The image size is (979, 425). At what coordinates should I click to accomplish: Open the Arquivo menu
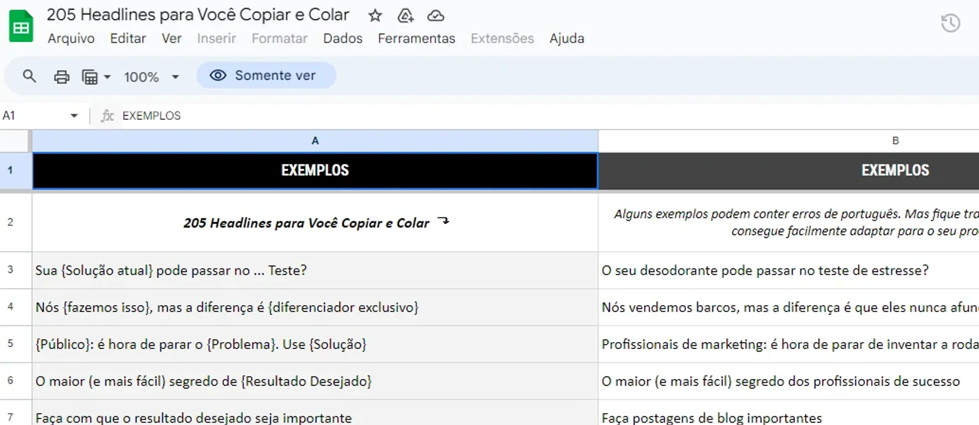[71, 38]
